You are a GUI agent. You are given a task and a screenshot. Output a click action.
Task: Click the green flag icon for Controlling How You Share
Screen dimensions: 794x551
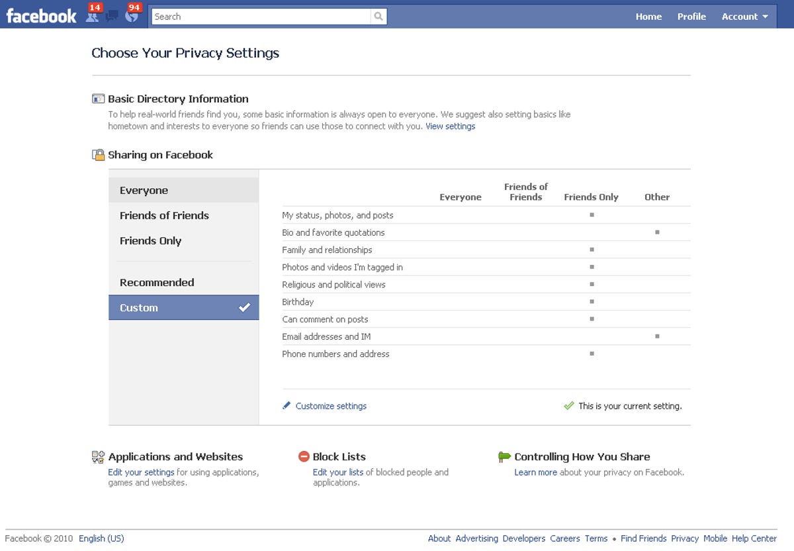tap(504, 456)
